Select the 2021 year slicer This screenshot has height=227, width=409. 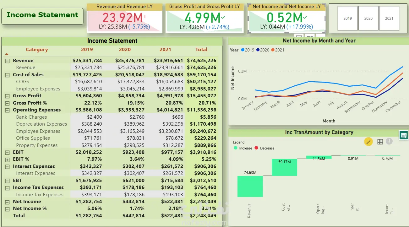[389, 18]
